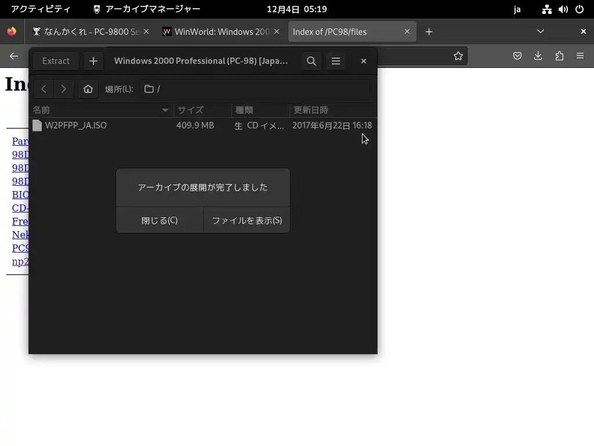Open the Firefox application menu icon
The image size is (594, 446).
click(x=580, y=56)
